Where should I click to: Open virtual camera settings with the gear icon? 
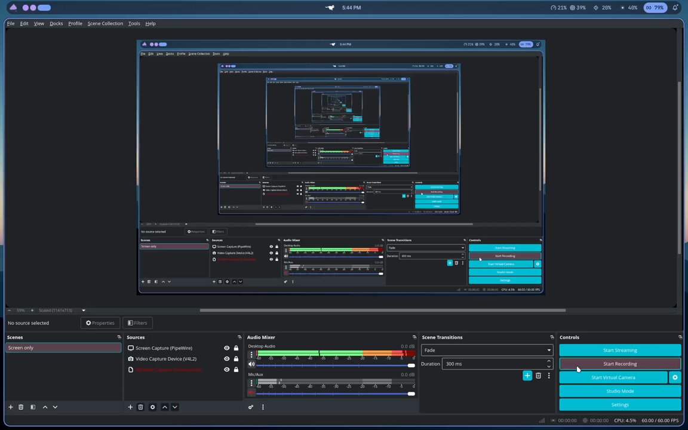[x=675, y=377]
